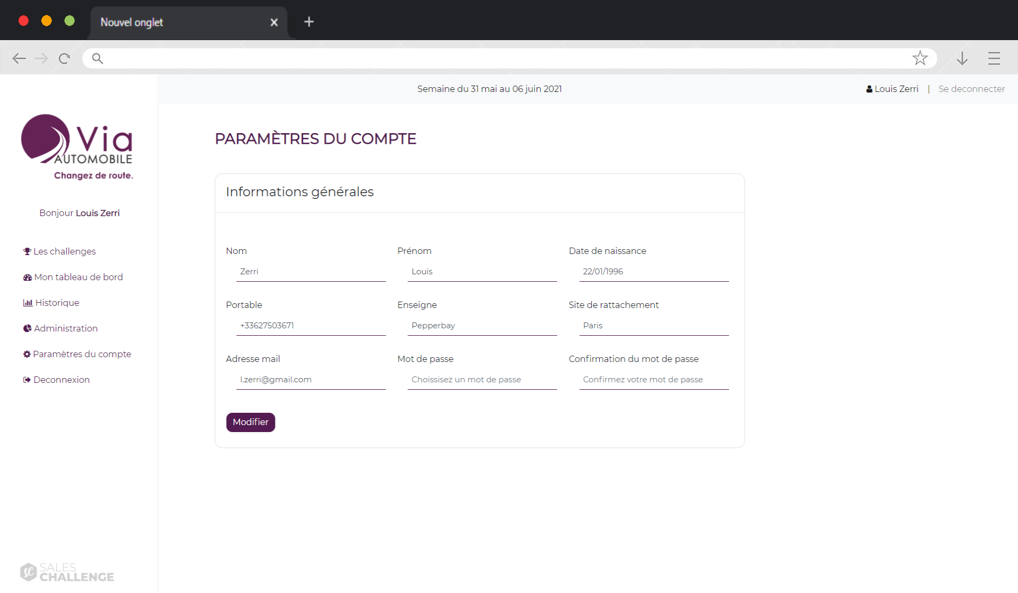Click the Se deconnecter link

click(x=971, y=89)
